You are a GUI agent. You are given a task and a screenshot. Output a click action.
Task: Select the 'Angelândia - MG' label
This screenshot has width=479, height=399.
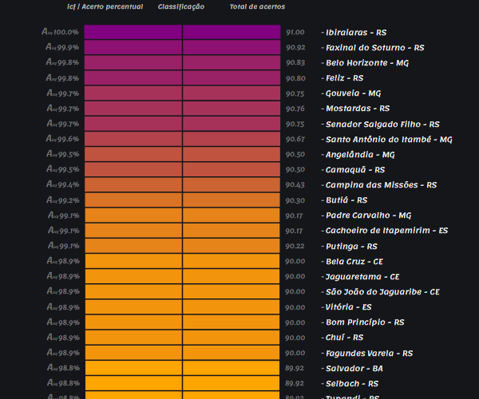[x=360, y=155]
